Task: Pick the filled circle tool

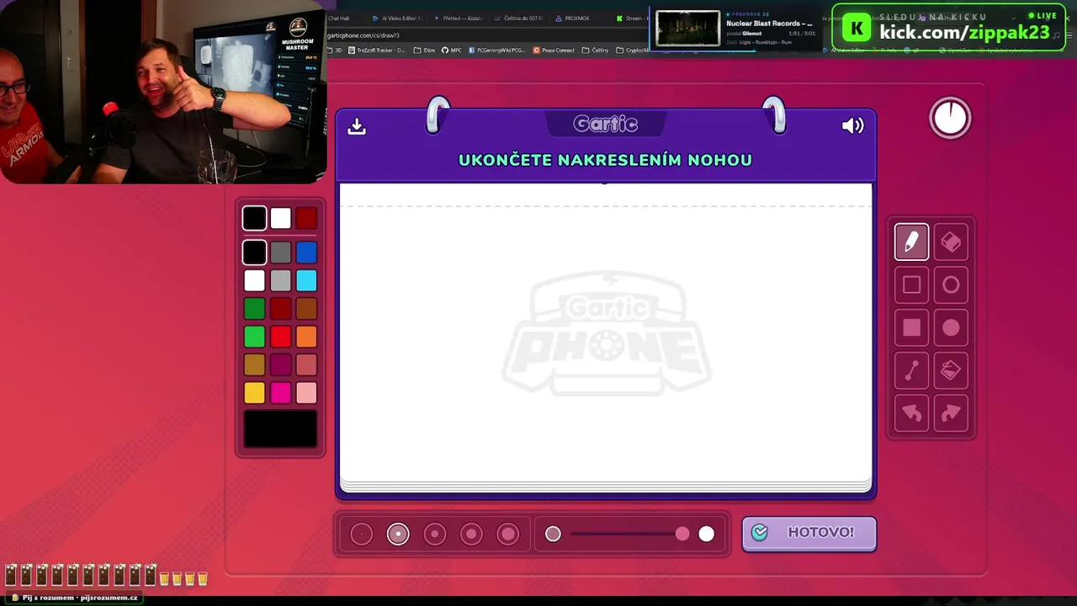Action: tap(951, 328)
